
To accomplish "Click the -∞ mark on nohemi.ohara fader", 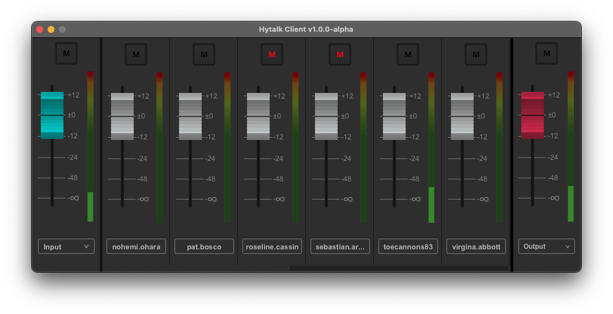I will [x=143, y=199].
